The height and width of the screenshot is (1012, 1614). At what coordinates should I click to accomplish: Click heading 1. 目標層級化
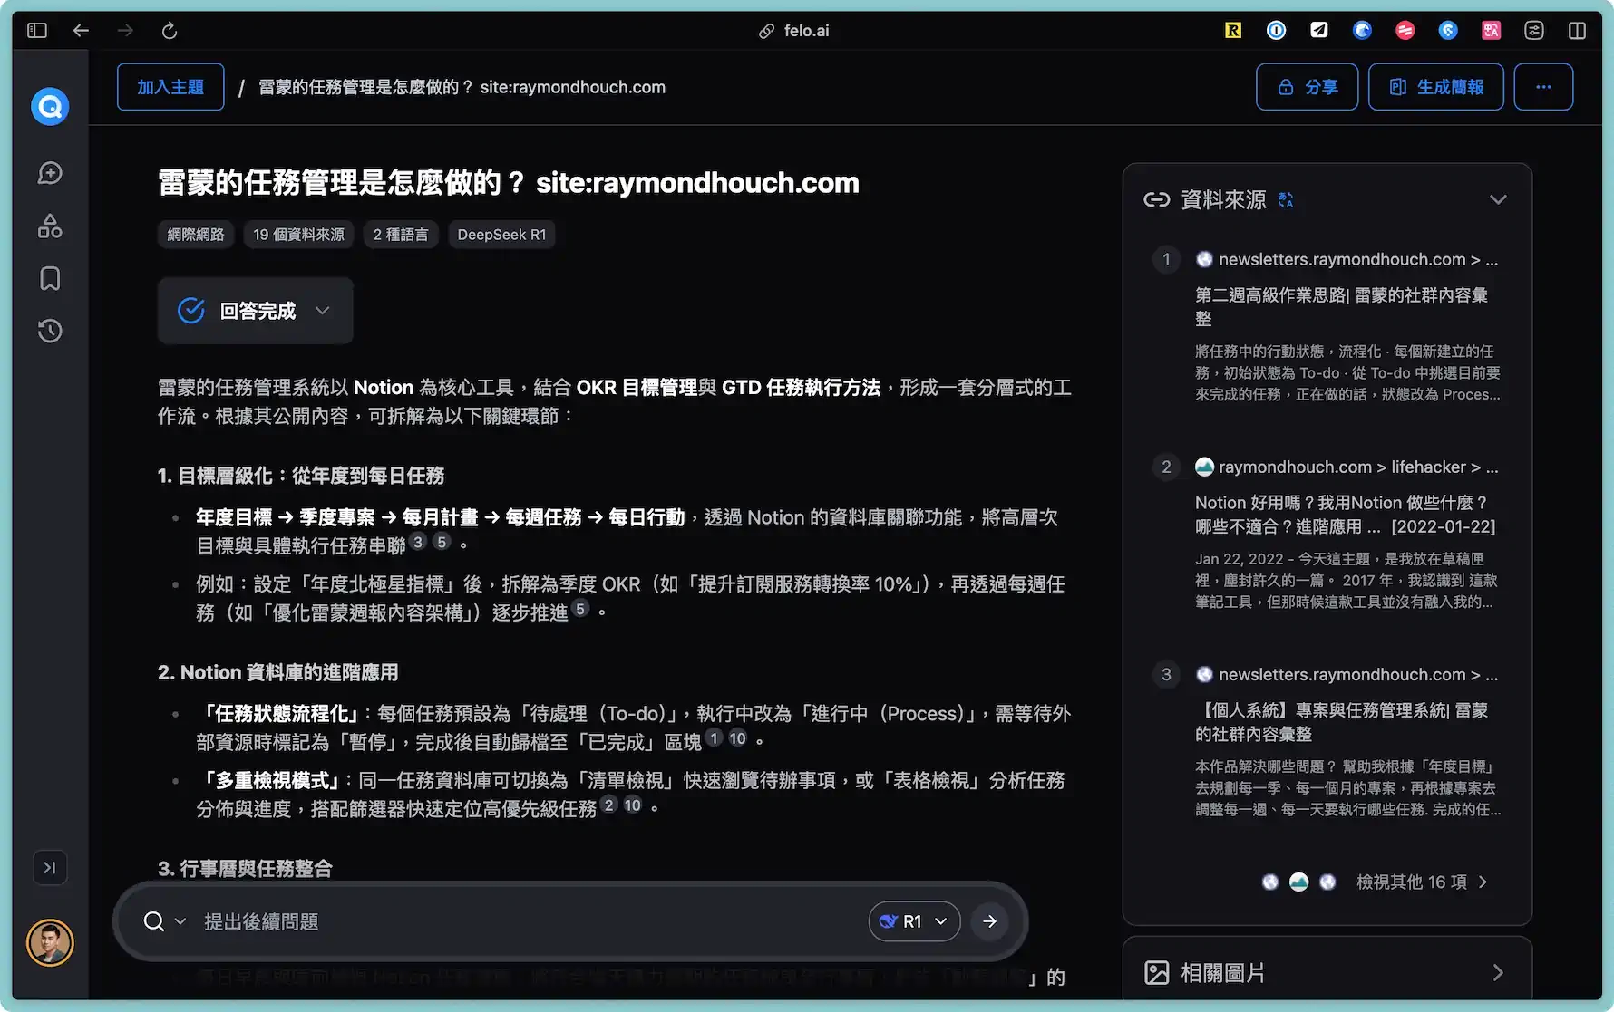tap(301, 476)
